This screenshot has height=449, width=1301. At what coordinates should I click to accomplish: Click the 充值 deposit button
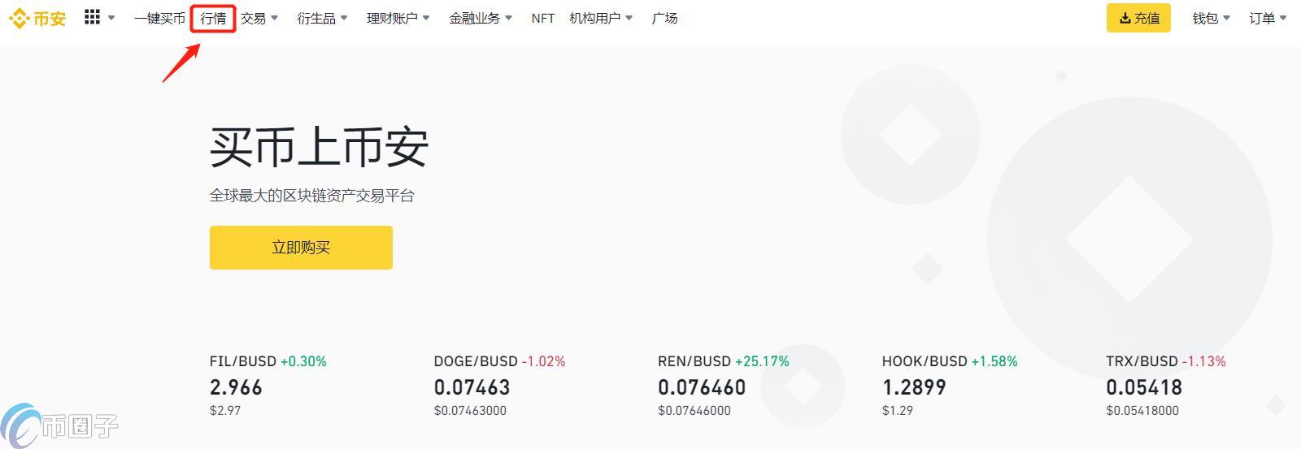1138,18
